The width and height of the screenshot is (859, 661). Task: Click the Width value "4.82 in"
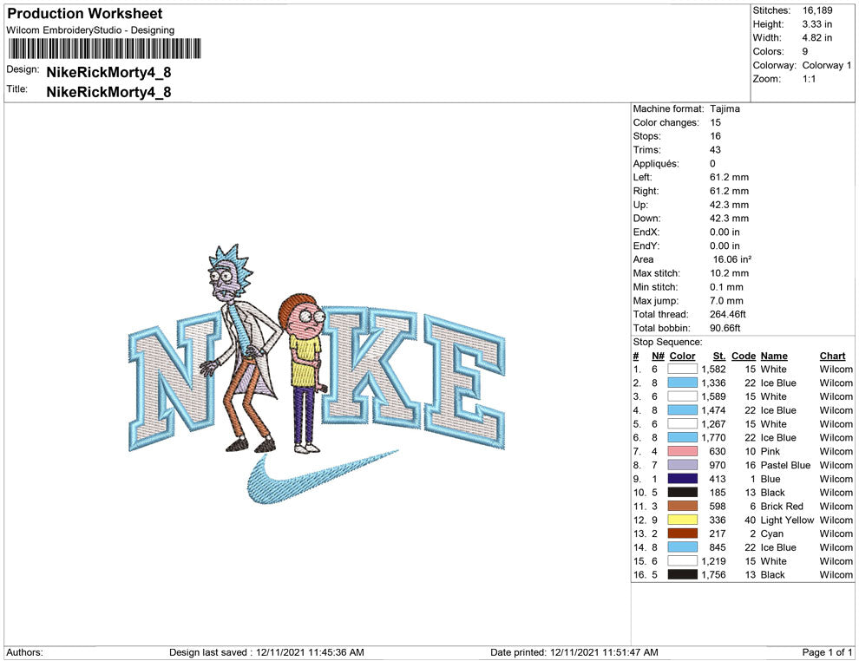coord(816,38)
